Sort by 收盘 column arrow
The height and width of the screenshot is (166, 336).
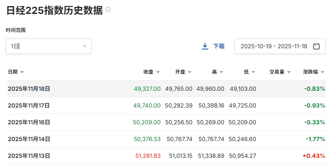(158, 72)
